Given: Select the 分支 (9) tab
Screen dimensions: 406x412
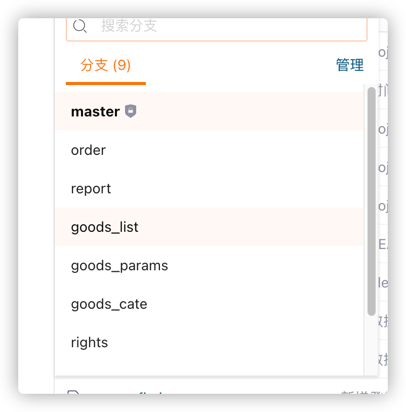Looking at the screenshot, I should point(105,65).
